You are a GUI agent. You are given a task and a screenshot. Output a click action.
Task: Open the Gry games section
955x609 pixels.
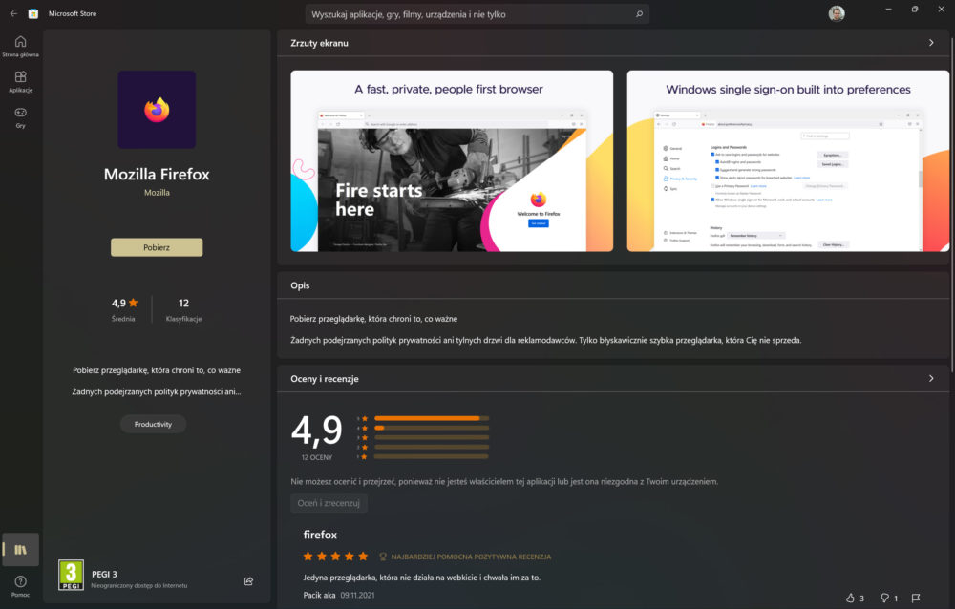[21, 116]
